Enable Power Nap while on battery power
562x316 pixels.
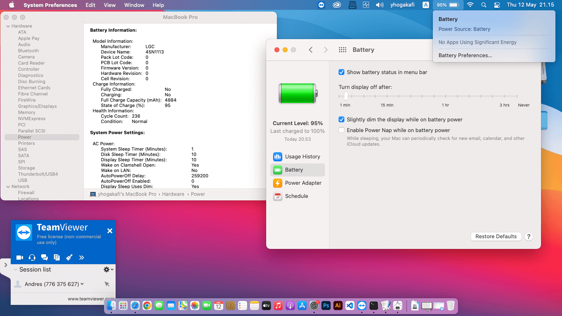pos(341,130)
